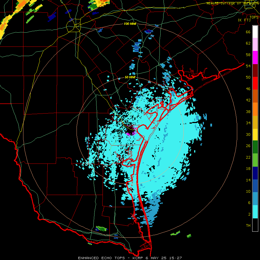Viewport: 260px width, 260px height.
Task: Click legend value '38'
Action: [x=248, y=112]
